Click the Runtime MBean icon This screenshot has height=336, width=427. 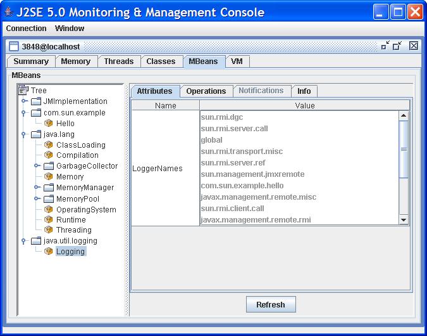(49, 220)
